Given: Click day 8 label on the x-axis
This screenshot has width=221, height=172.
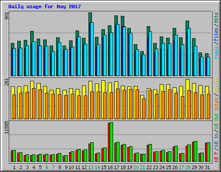Looking at the screenshot, I should click(x=60, y=167).
